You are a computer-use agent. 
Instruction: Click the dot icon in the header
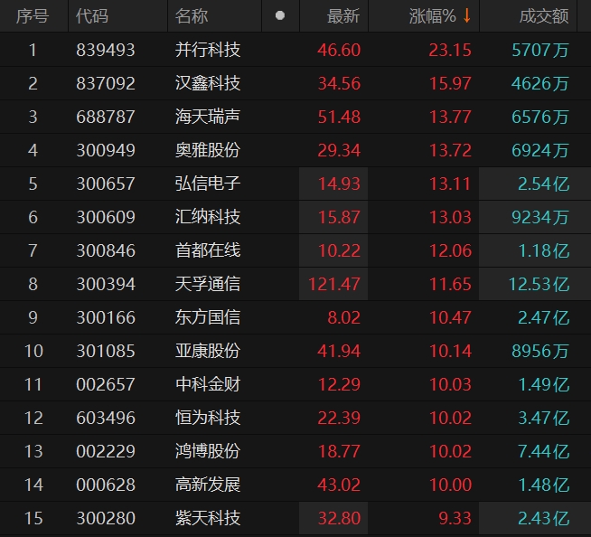(x=280, y=16)
